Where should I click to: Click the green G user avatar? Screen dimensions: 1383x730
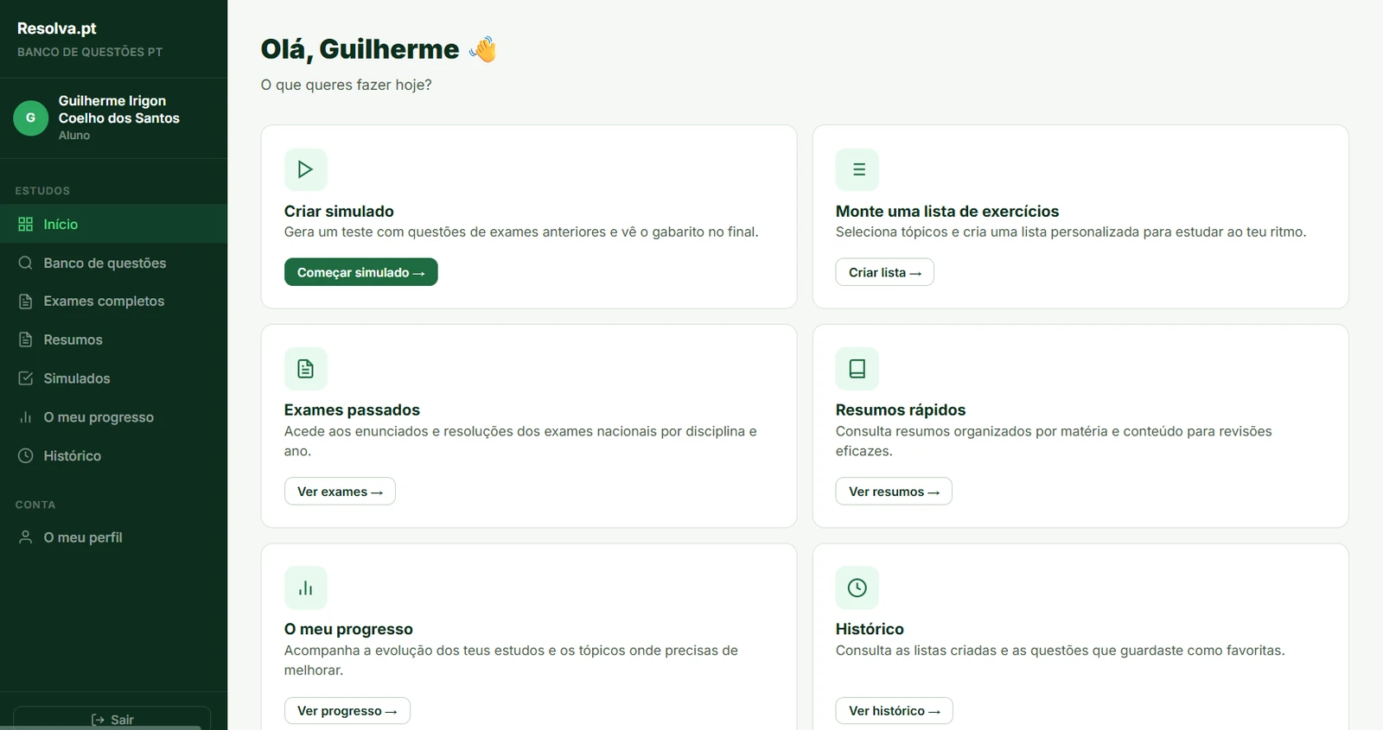point(31,117)
